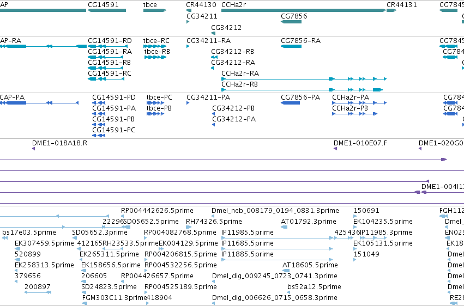Click the CR44131 gene feature
Viewport: 464px width, 306px height.
click(x=391, y=10)
